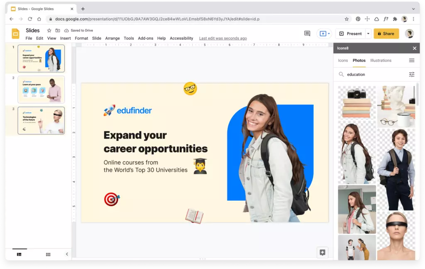The image size is (425, 269).
Task: Click the browser home icon
Action: 39,19
